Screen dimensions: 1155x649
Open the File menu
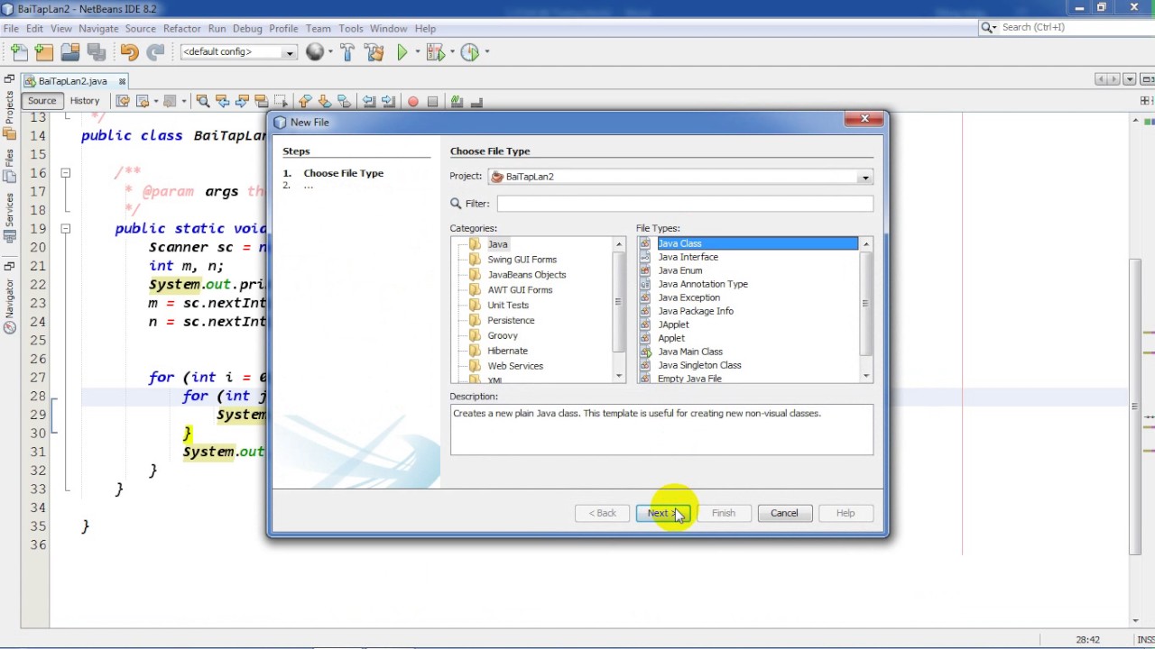(x=11, y=29)
